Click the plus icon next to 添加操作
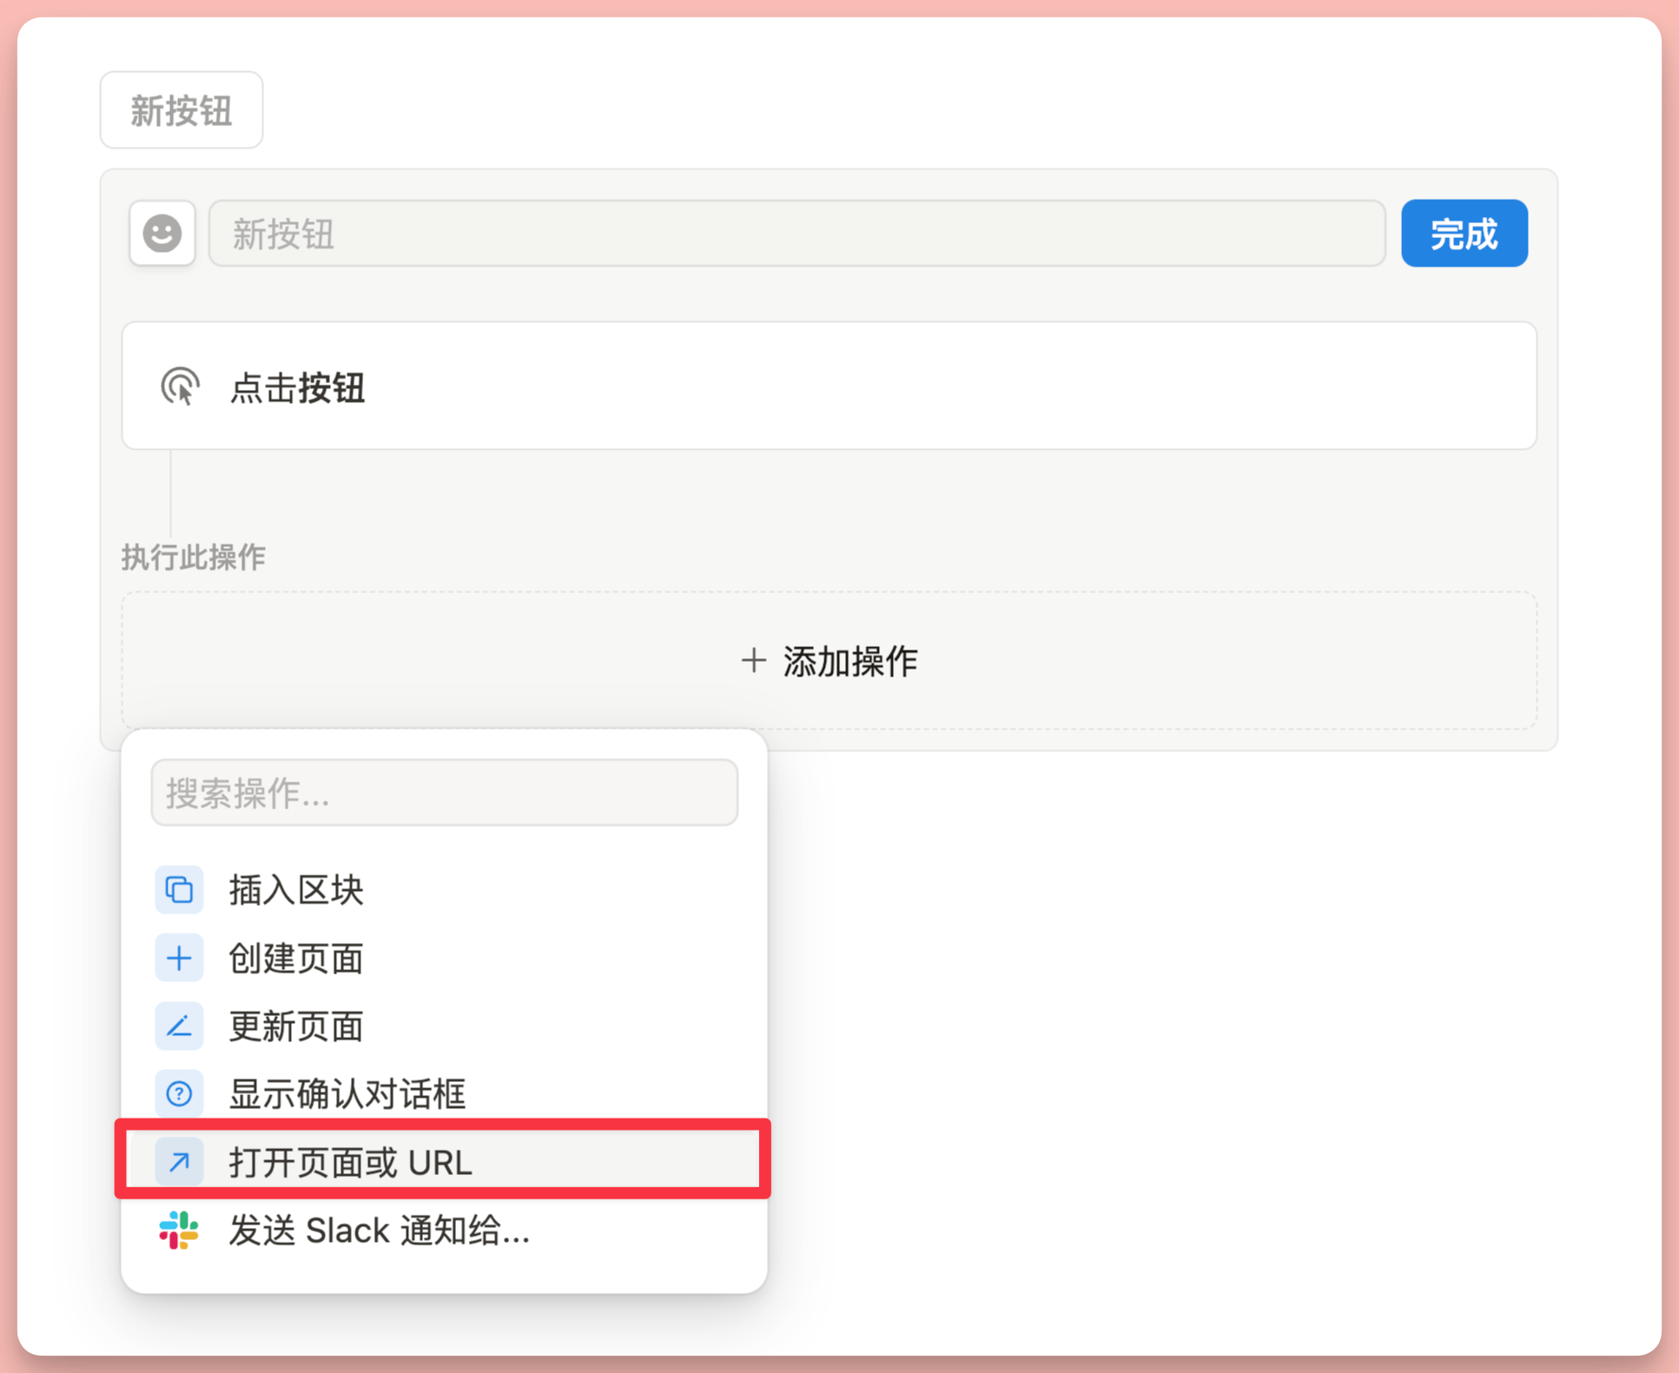The height and width of the screenshot is (1373, 1679). pos(753,660)
